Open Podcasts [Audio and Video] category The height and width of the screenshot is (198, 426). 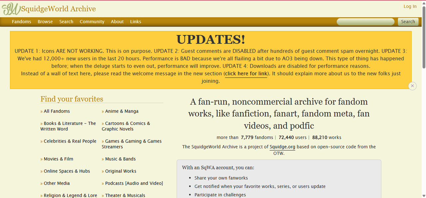pyautogui.click(x=134, y=183)
